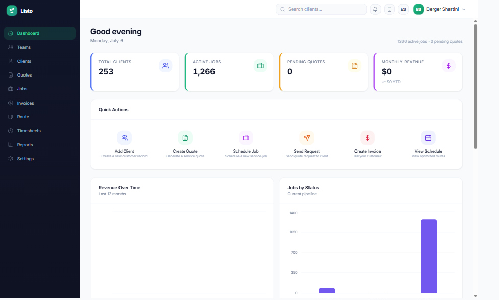Click the mobile device icon in header

[x=389, y=9]
